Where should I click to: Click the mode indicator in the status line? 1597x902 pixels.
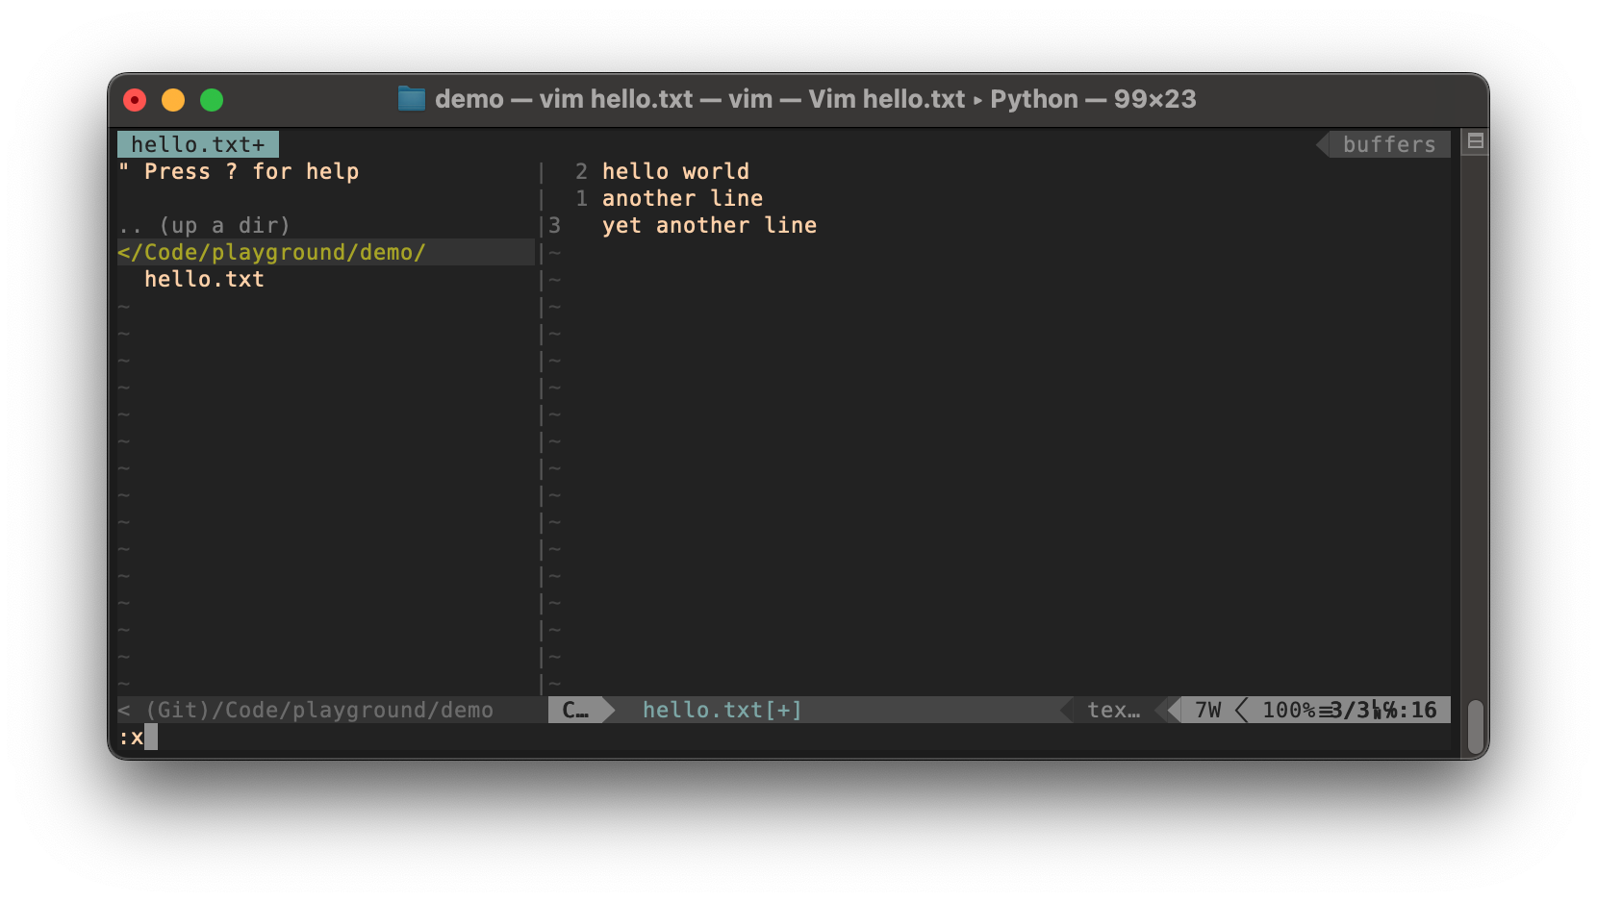tap(575, 710)
